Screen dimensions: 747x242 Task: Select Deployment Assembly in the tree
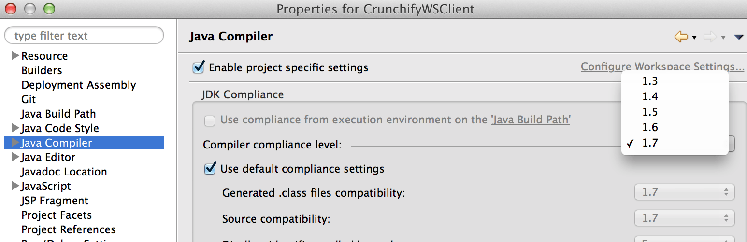click(x=79, y=85)
